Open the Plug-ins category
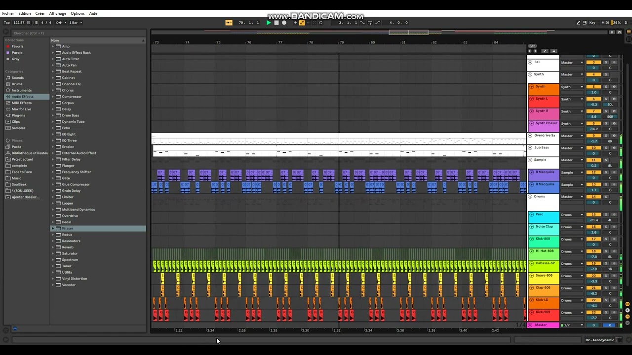This screenshot has height=355, width=632. point(18,115)
